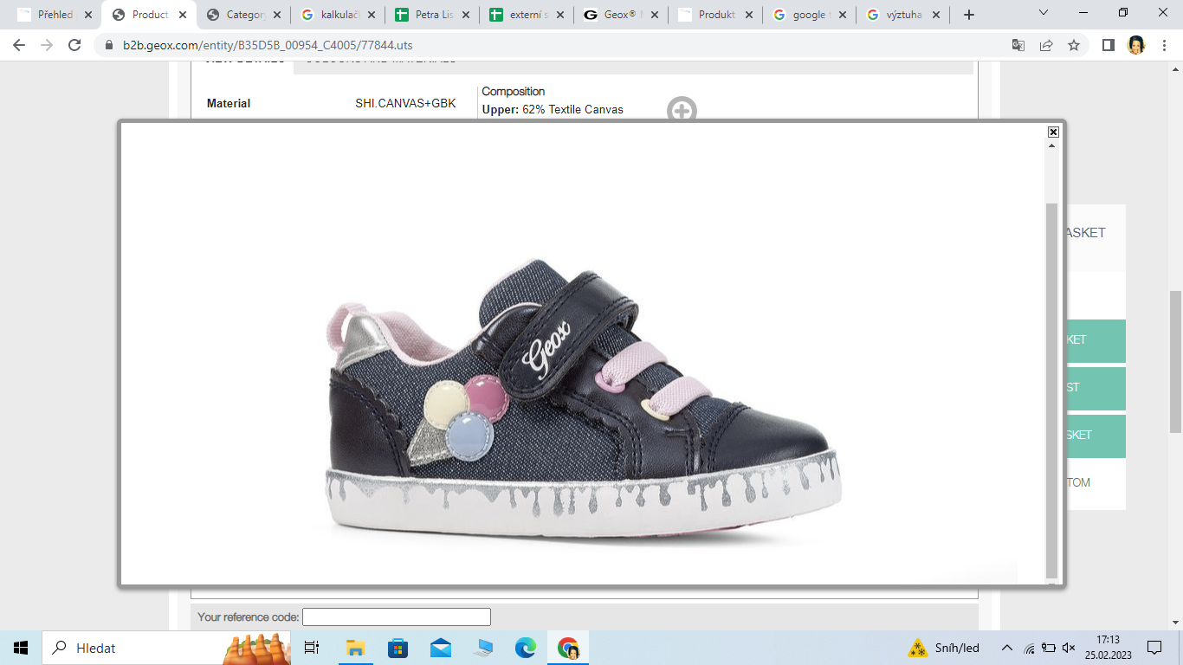
Task: Open Microsoft Store from the taskbar
Action: 398,648
